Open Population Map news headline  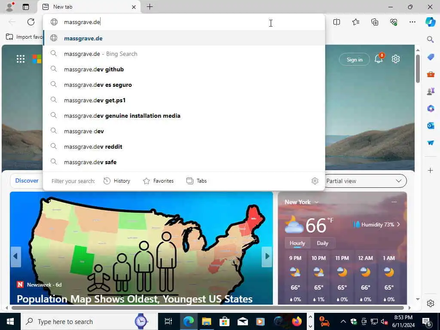pyautogui.click(x=134, y=299)
